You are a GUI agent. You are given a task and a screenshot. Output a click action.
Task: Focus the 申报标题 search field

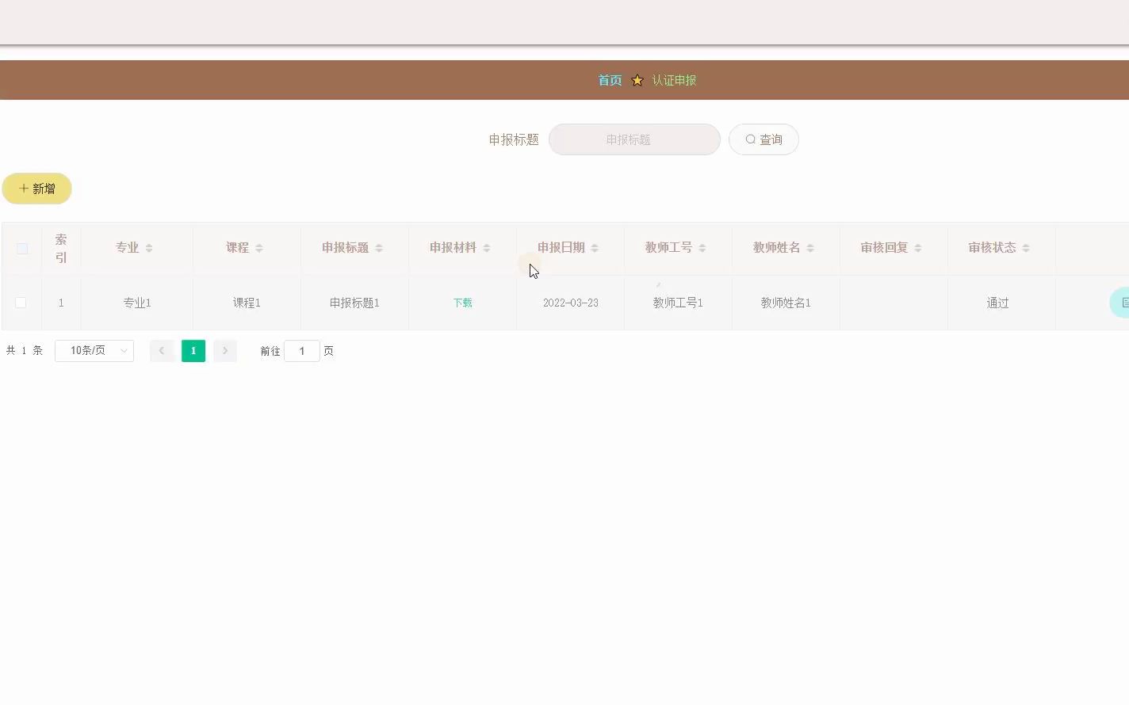tap(634, 139)
